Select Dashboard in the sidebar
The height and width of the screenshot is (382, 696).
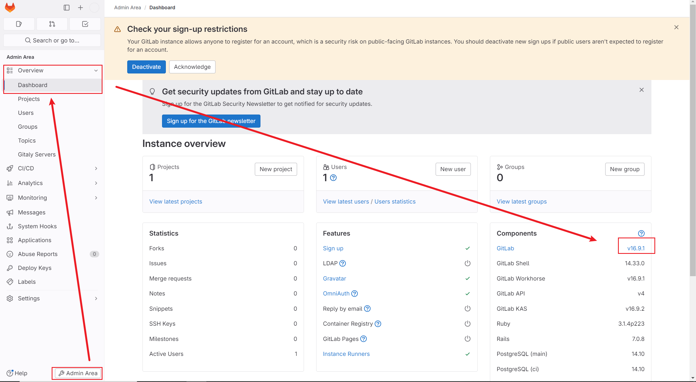[52, 85]
